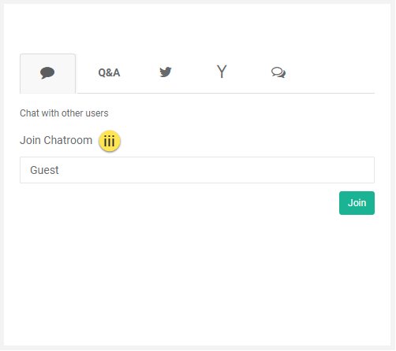Focus the Guest name input field
Image resolution: width=396 pixels, height=351 pixels.
point(197,170)
